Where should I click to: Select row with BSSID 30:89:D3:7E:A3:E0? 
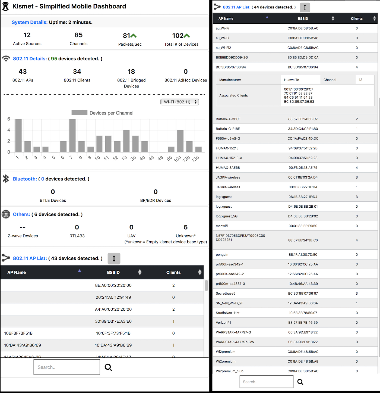(102, 321)
